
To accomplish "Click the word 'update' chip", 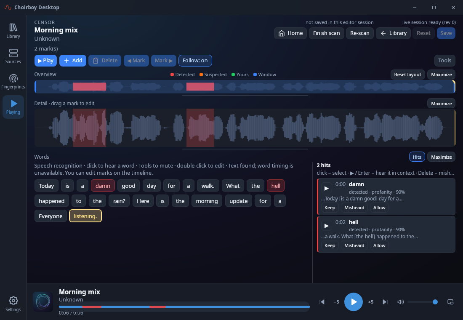I will [x=239, y=201].
